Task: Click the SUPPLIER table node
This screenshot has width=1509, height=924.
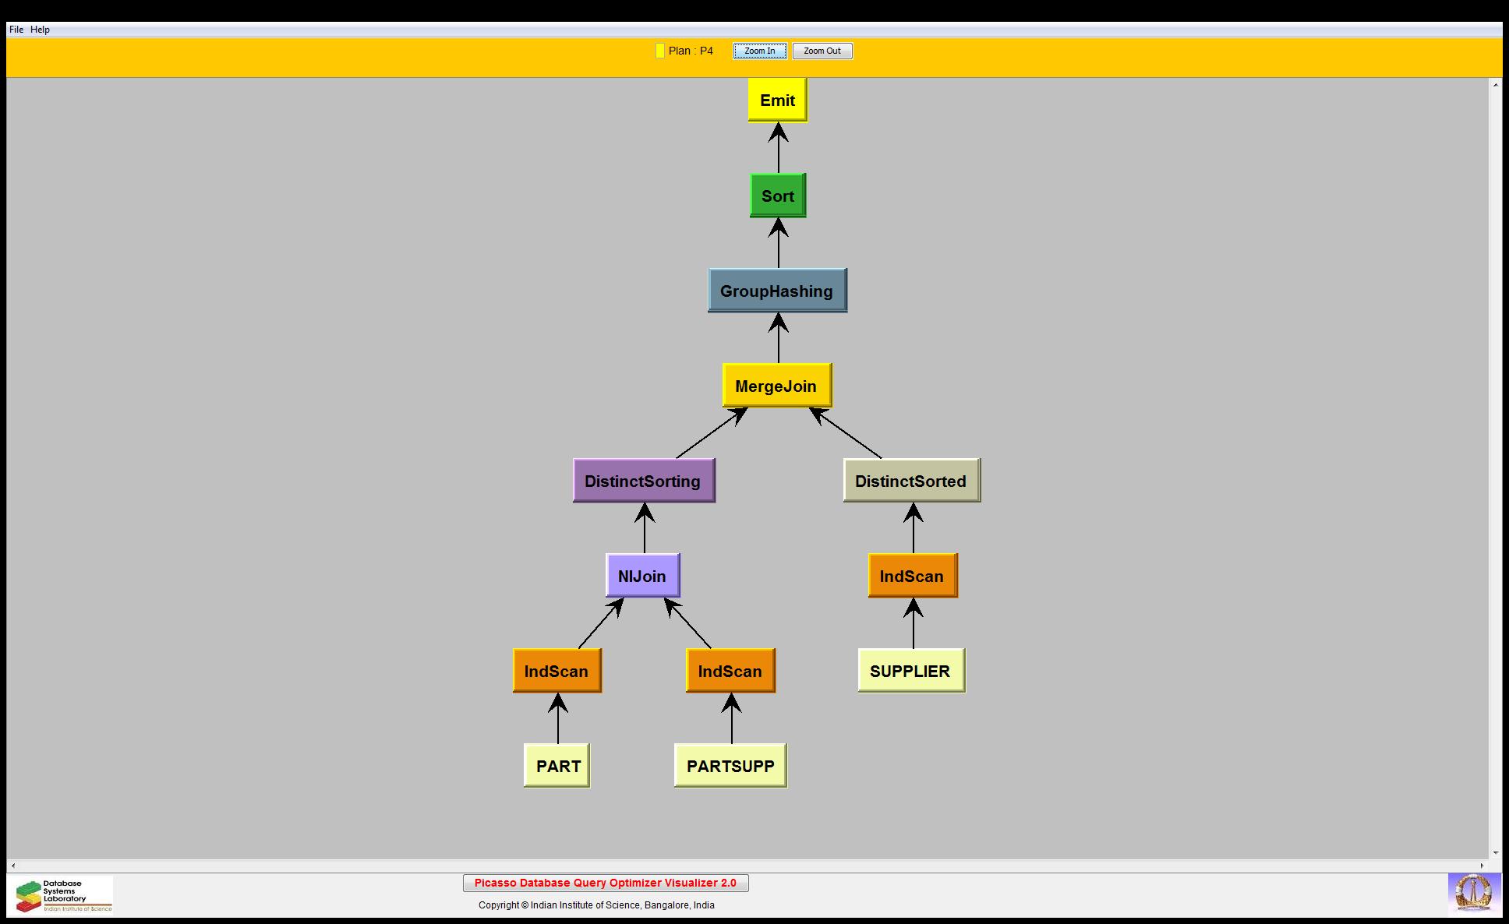Action: (910, 671)
